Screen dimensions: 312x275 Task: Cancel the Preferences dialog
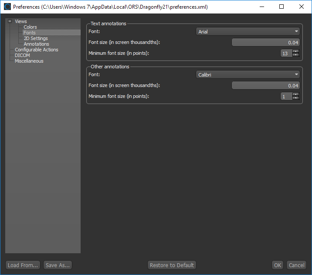click(296, 265)
